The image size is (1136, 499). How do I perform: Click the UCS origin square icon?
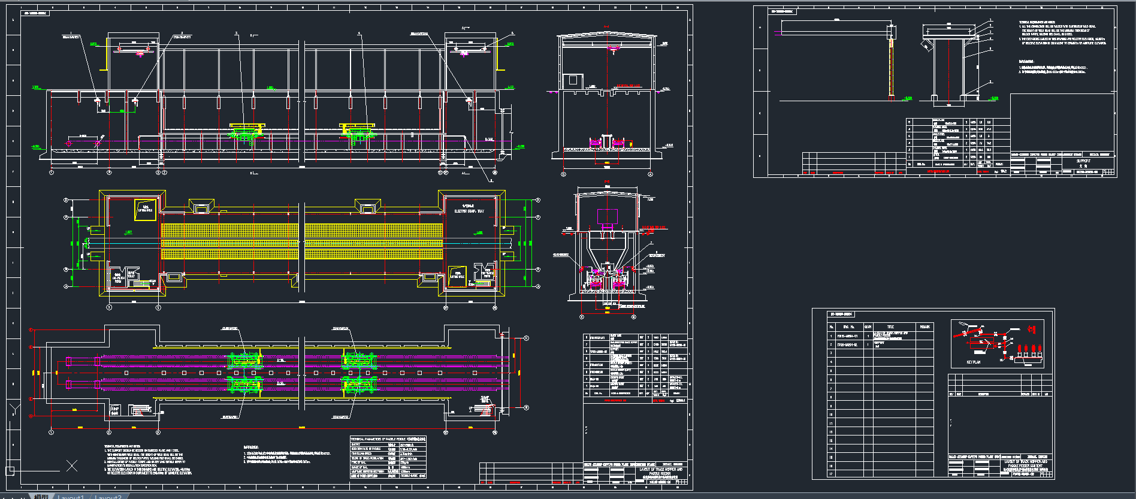[10, 470]
